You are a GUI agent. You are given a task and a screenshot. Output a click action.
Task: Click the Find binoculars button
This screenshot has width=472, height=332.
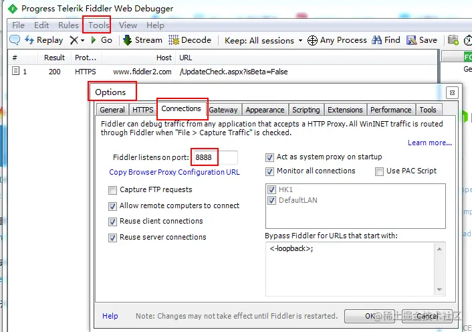tap(386, 40)
